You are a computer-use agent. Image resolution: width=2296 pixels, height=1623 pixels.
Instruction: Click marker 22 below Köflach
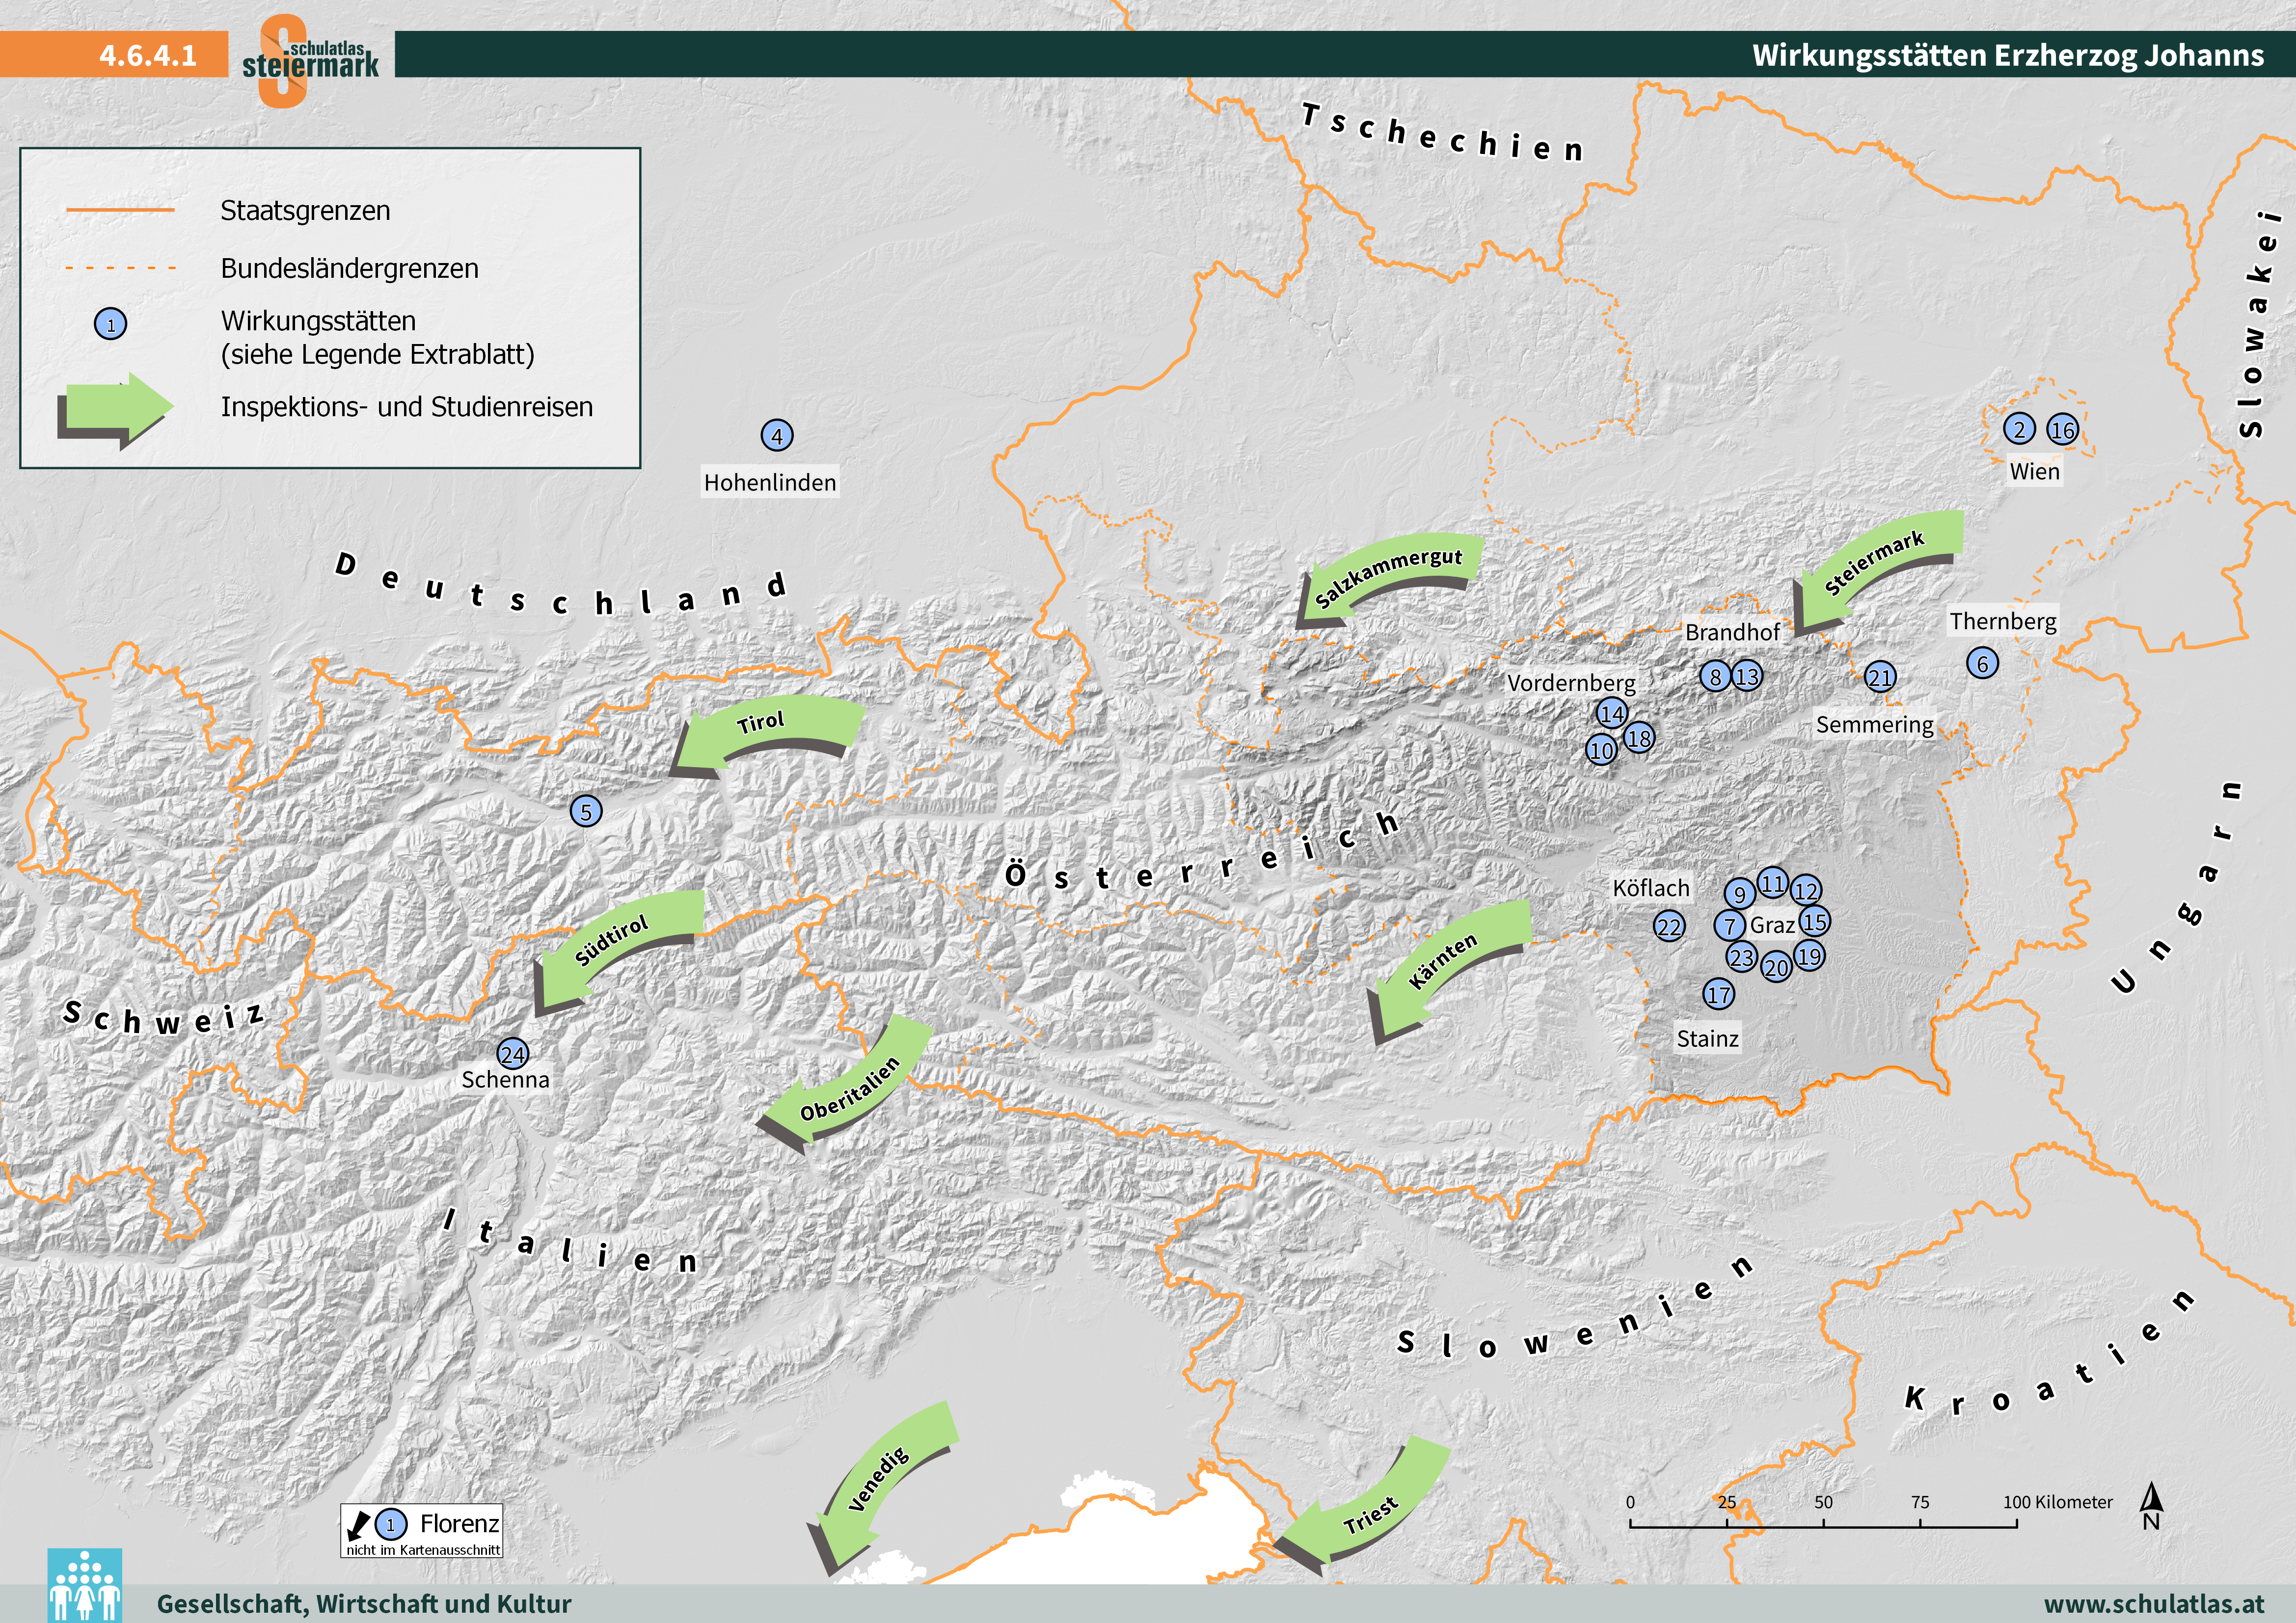click(1669, 926)
